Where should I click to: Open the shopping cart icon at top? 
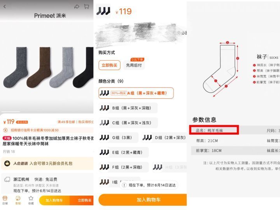click(x=87, y=7)
